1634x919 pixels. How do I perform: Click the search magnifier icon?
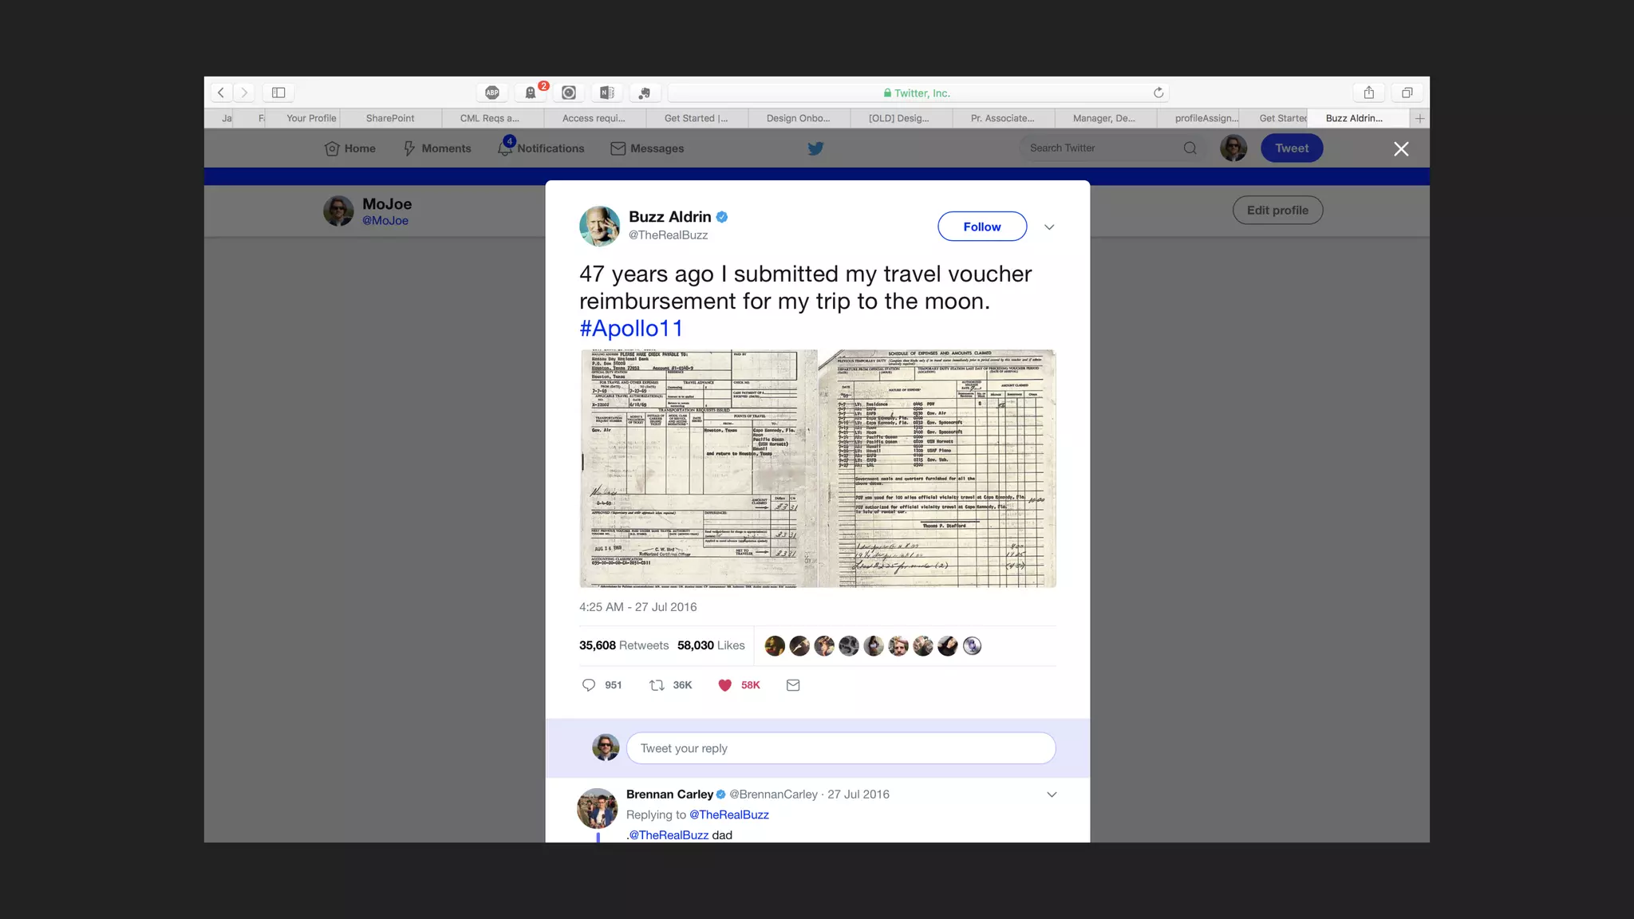(x=1190, y=148)
